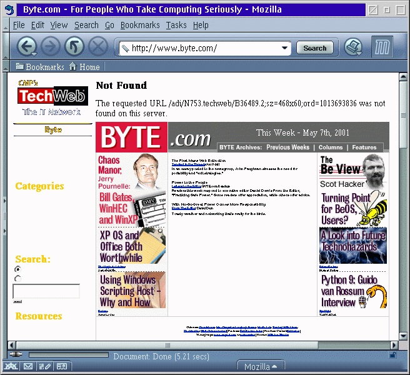
Task: Collapse the personal toolbar grippy
Action: [x=6, y=67]
